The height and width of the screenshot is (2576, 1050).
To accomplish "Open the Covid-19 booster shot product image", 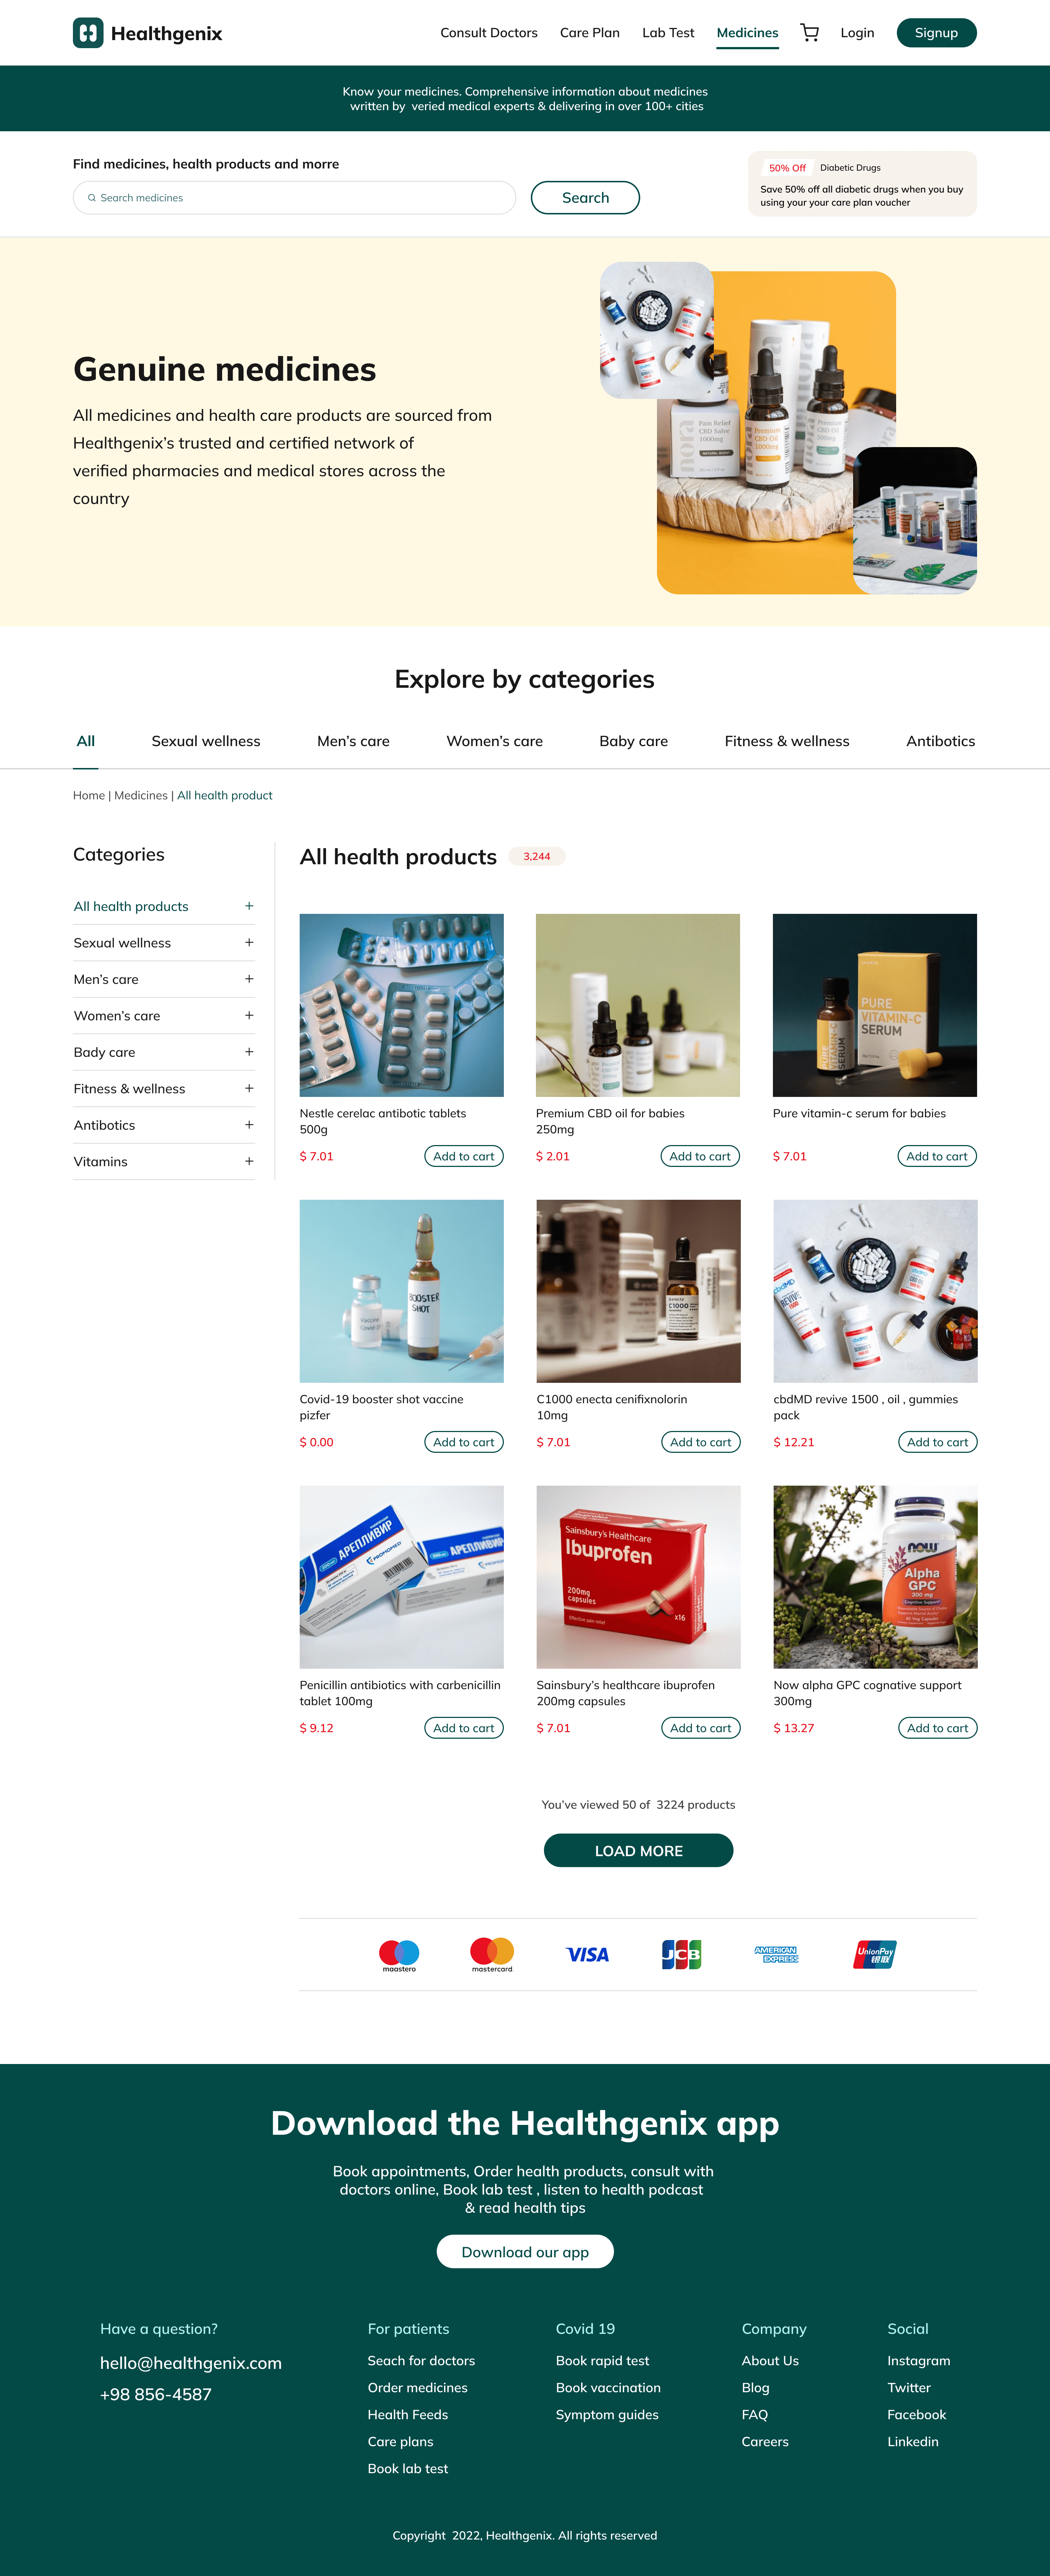I will pyautogui.click(x=401, y=1291).
